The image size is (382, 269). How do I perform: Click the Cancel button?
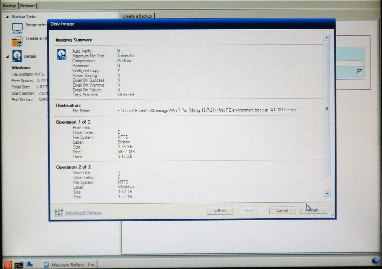click(282, 210)
